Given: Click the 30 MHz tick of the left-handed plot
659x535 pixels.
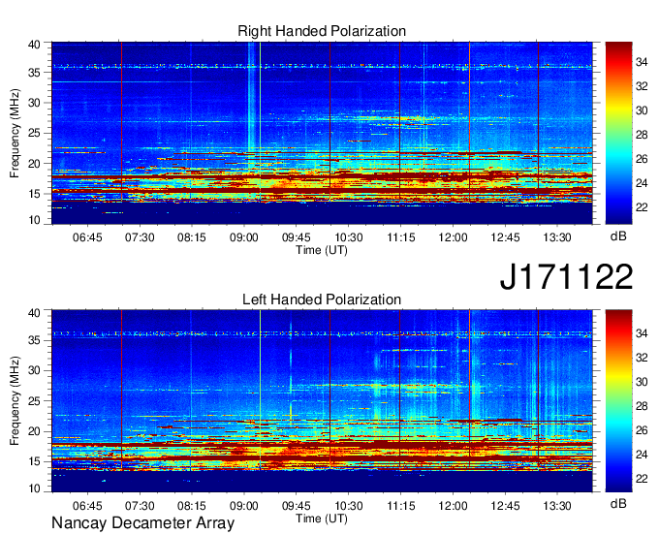Looking at the screenshot, I should [x=34, y=370].
